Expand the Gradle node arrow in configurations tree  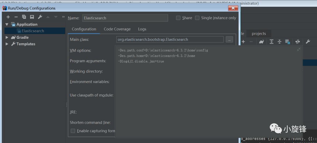(7, 37)
